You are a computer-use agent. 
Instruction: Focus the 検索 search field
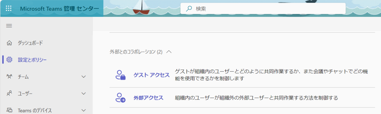tap(263, 9)
